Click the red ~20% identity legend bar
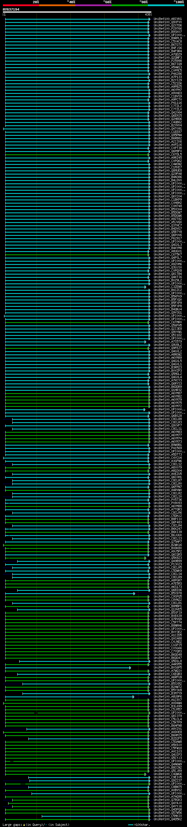This screenshot has height=827, width=187. tap(21, 5)
